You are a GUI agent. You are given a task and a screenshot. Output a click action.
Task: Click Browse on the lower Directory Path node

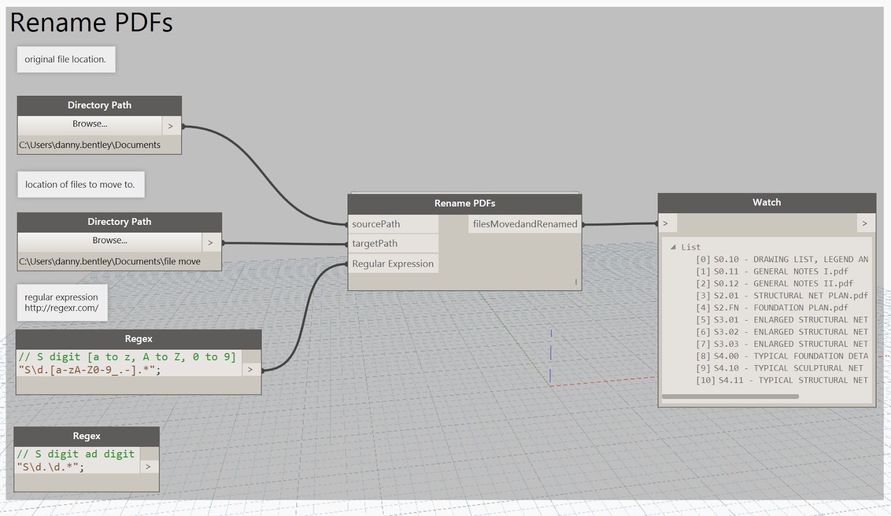pos(110,240)
